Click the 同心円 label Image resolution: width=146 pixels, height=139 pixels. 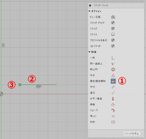click(94, 69)
